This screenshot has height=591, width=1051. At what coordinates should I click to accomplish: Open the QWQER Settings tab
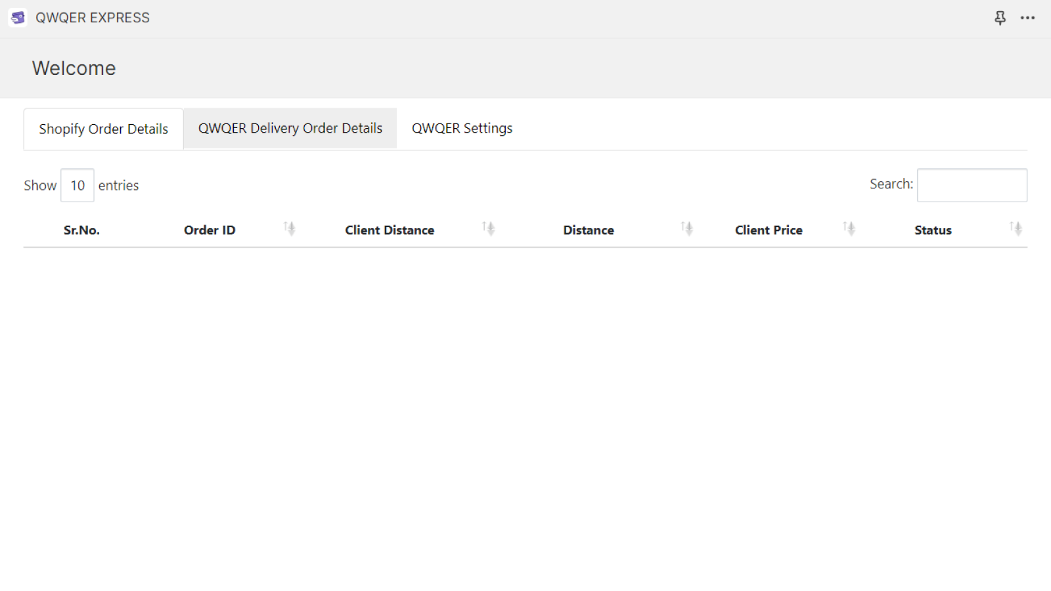[x=462, y=129]
